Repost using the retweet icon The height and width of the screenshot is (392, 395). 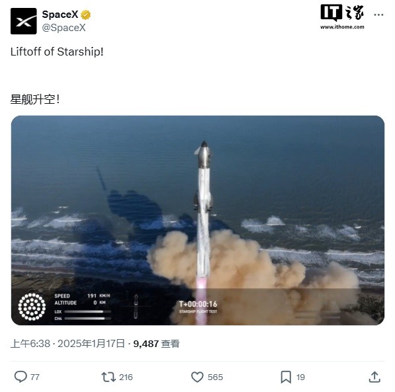(x=109, y=377)
